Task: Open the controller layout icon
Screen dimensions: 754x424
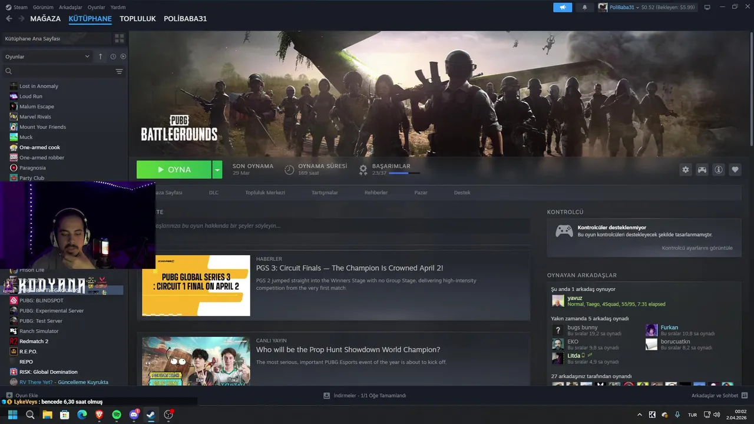Action: tap(702, 170)
